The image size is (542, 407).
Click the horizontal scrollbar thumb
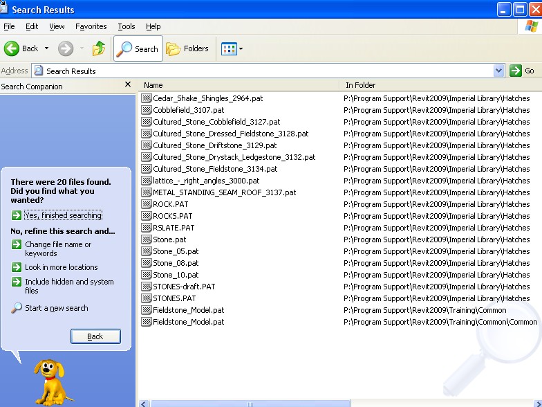(x=250, y=404)
